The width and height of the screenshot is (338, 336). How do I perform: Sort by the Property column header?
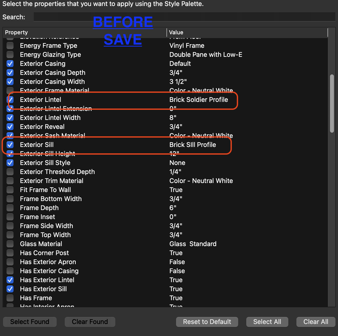(17, 33)
